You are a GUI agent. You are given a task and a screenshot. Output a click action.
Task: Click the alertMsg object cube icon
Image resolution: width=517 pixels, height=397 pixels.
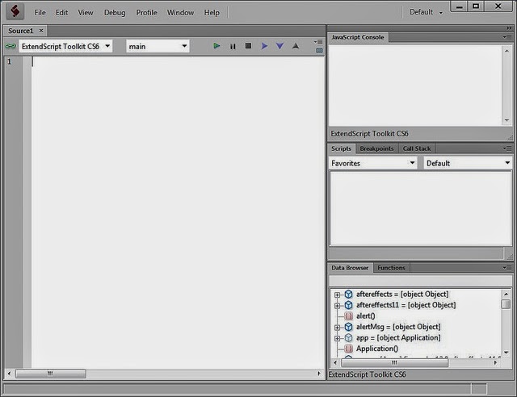[x=348, y=327]
